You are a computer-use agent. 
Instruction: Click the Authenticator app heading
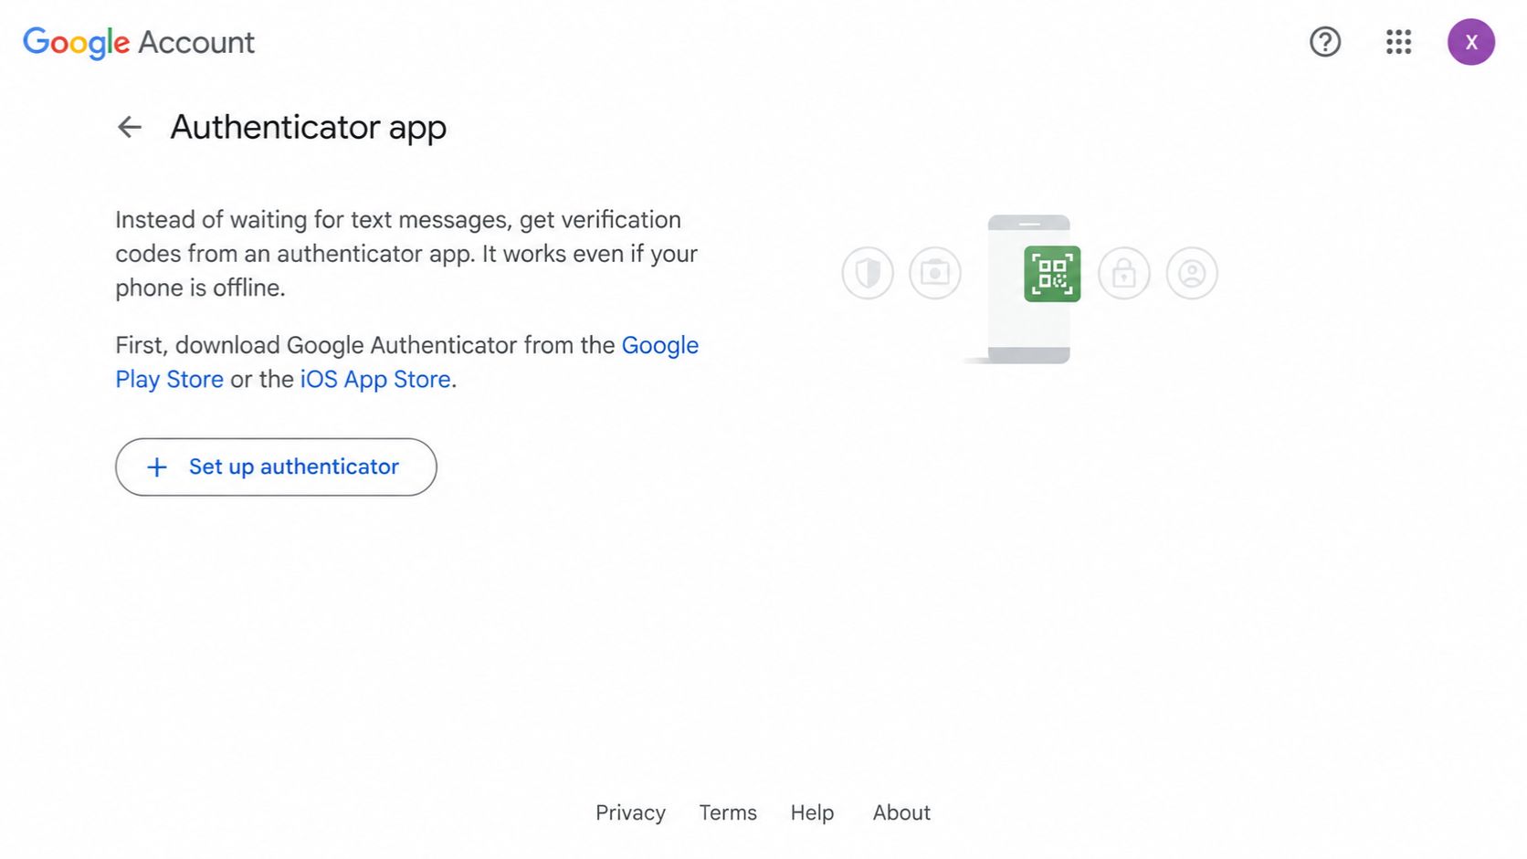[x=309, y=127]
